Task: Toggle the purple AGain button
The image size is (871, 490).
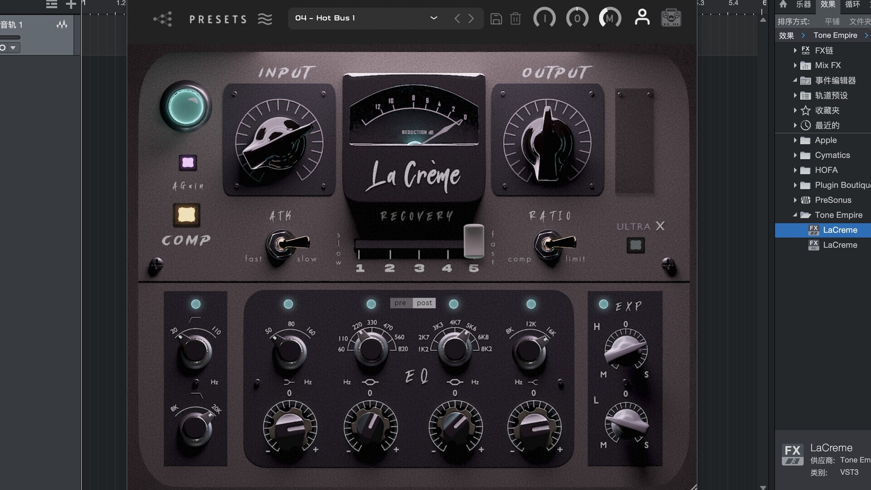Action: coord(187,162)
